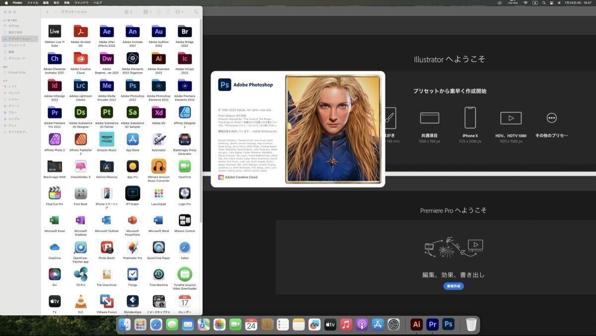Open the Logic Pro app icon

click(185, 193)
